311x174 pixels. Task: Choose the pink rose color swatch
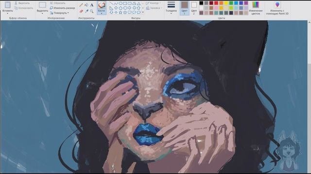tap(216, 8)
